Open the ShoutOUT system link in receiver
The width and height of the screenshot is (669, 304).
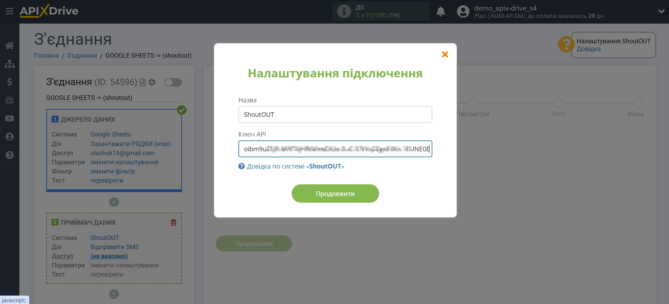[x=104, y=238]
